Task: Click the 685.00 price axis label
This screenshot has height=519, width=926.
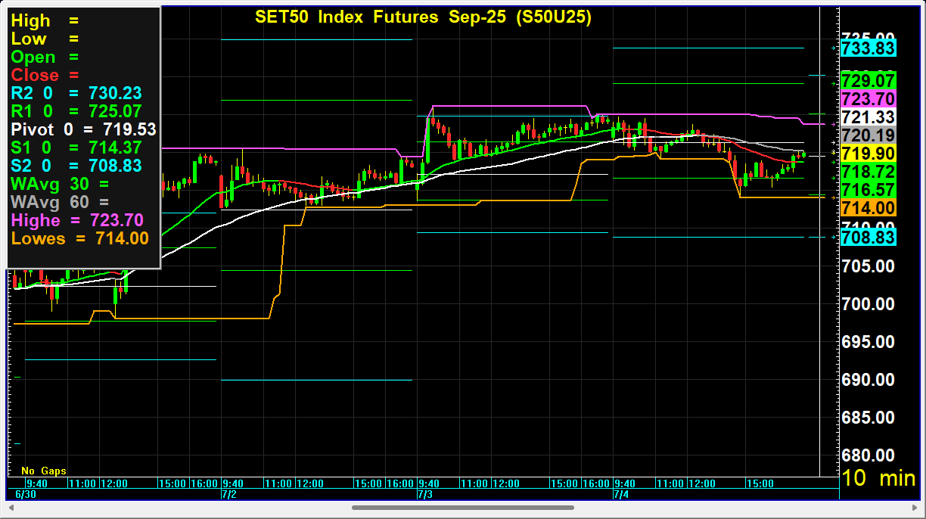Action: coord(869,418)
